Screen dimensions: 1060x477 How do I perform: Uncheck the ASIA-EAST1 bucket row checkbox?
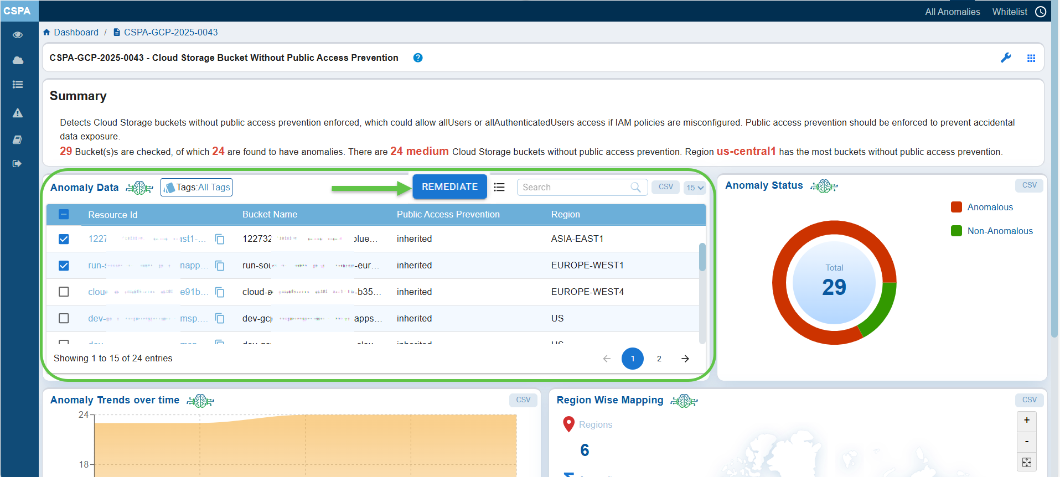point(64,239)
